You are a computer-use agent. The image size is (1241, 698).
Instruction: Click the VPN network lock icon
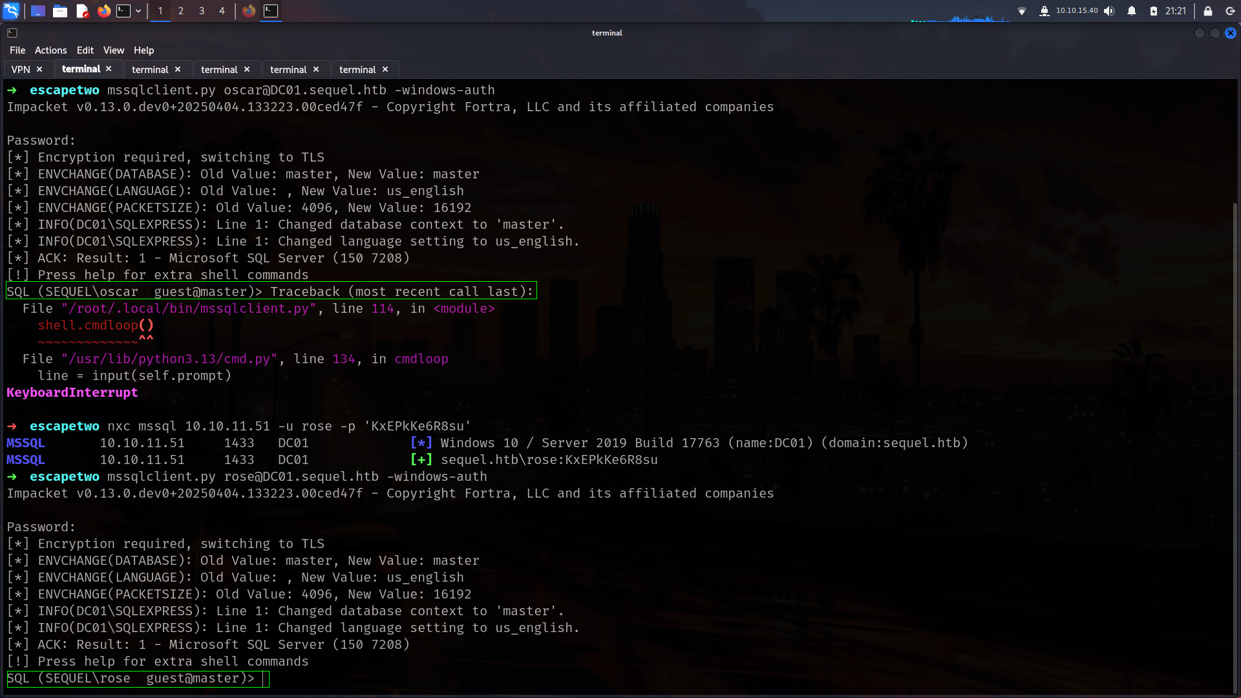(1044, 11)
